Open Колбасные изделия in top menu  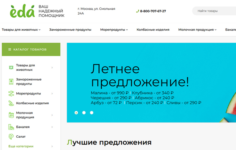point(153,30)
